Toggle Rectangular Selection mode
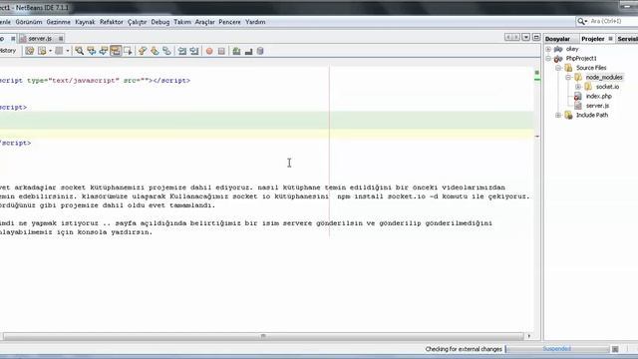This screenshot has height=359, width=638. pyautogui.click(x=128, y=51)
